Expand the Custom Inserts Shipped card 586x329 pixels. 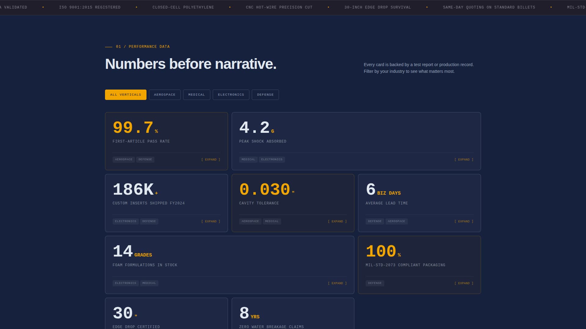(211, 221)
